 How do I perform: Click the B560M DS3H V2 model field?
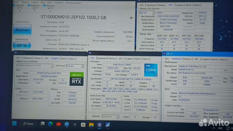(x=197, y=70)
